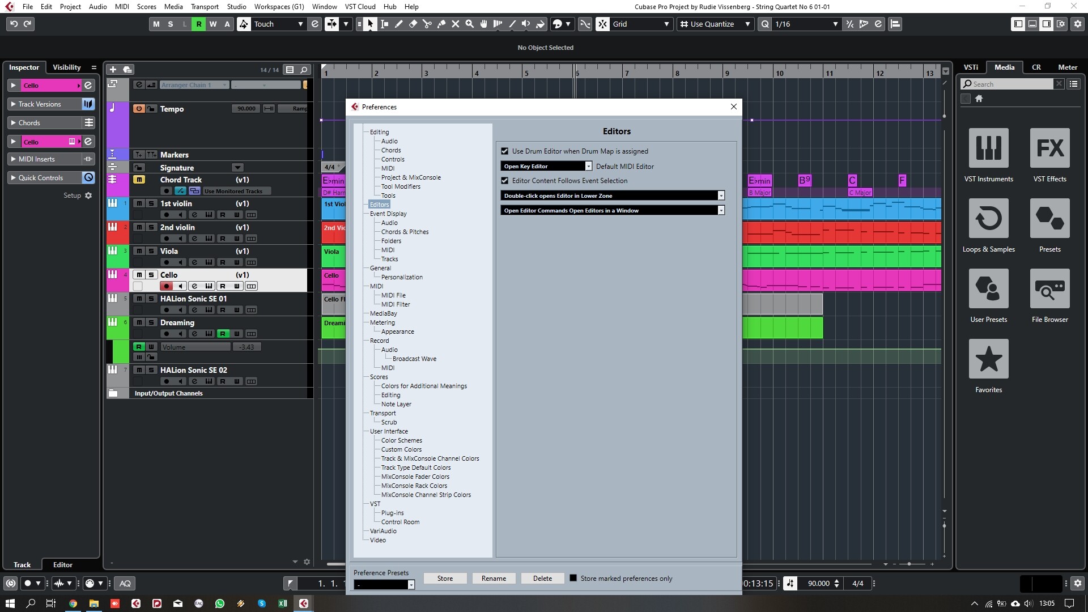Open the Project menu

pos(70,6)
